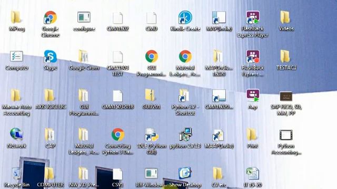Open the Material Ledgers Chrome icon in the second row

point(185,56)
